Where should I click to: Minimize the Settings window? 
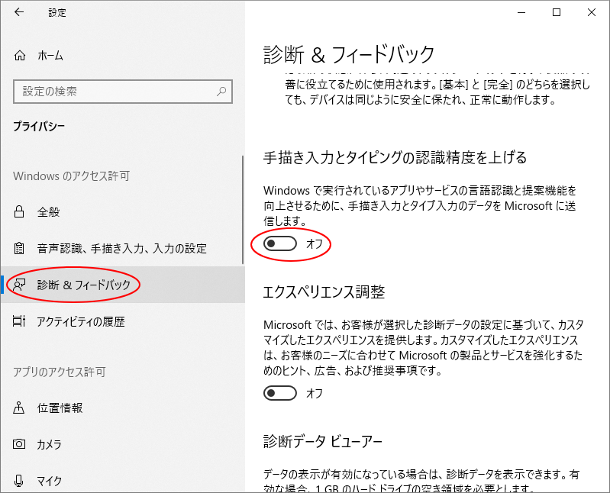[521, 12]
